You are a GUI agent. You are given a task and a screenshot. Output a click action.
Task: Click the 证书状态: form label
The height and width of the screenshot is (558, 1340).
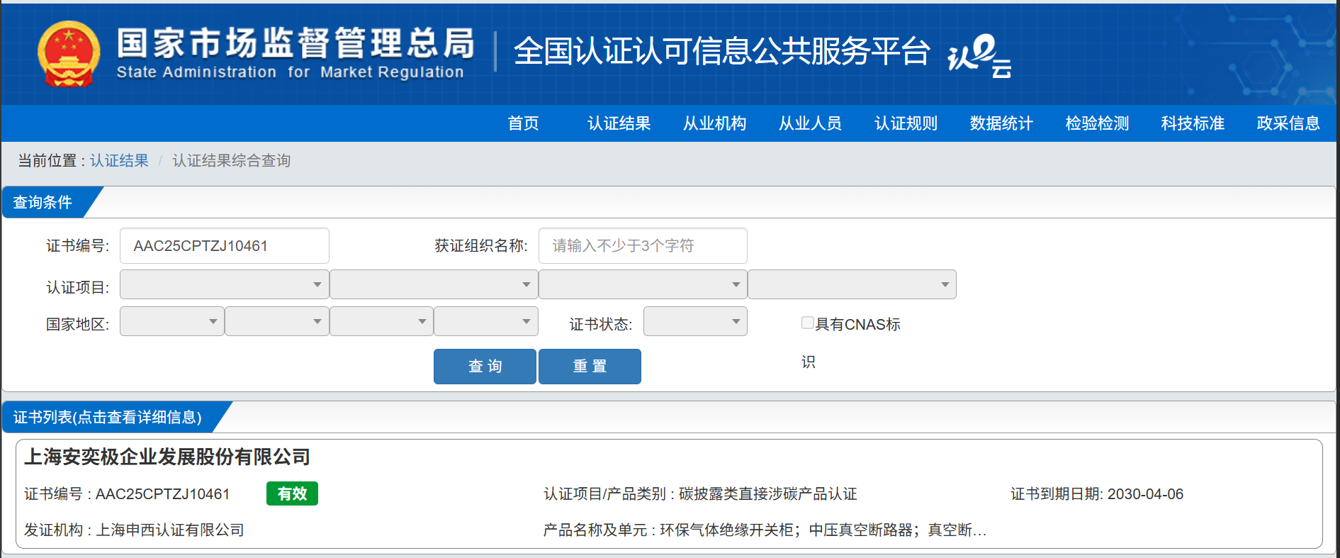pos(601,325)
